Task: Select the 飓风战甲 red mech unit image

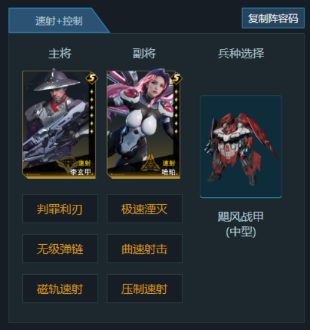Action: pos(241,147)
